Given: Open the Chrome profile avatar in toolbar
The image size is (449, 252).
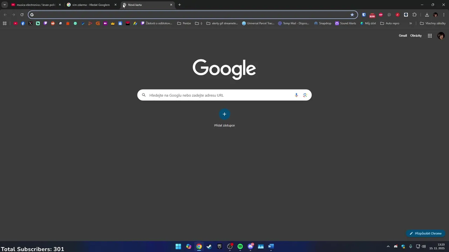Looking at the screenshot, I should coord(435,15).
